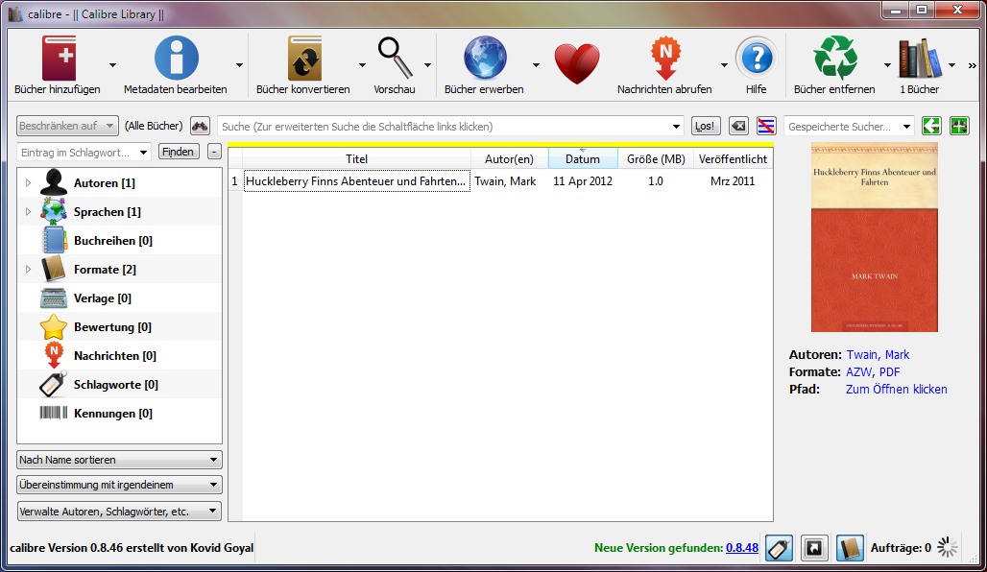Click the new version 0.8.48 link
The height and width of the screenshot is (572, 987).
[x=742, y=548]
